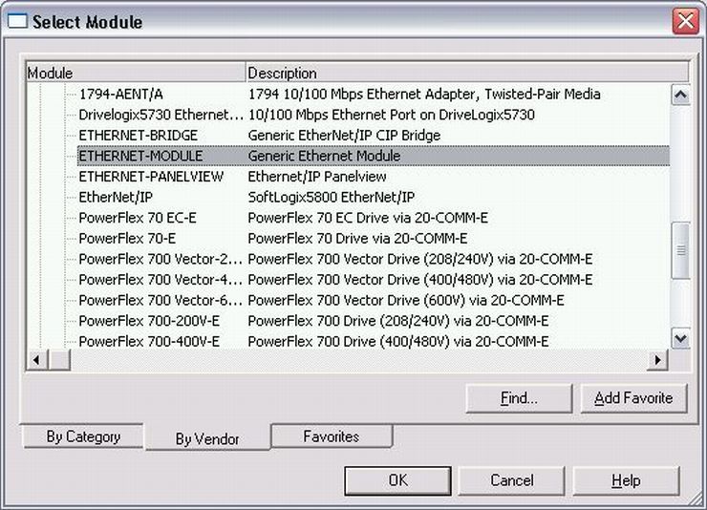Click the vertical scrollbar thumb
Image resolution: width=707 pixels, height=510 pixels.
(x=680, y=250)
